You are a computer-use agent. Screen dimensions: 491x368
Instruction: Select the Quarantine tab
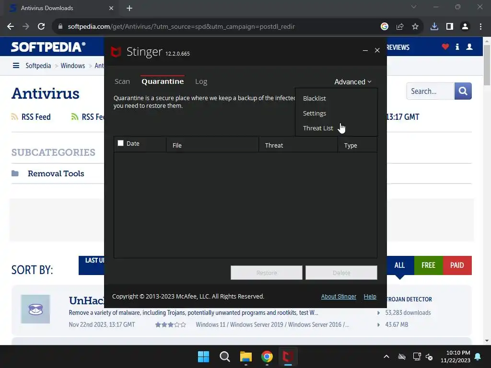(163, 81)
